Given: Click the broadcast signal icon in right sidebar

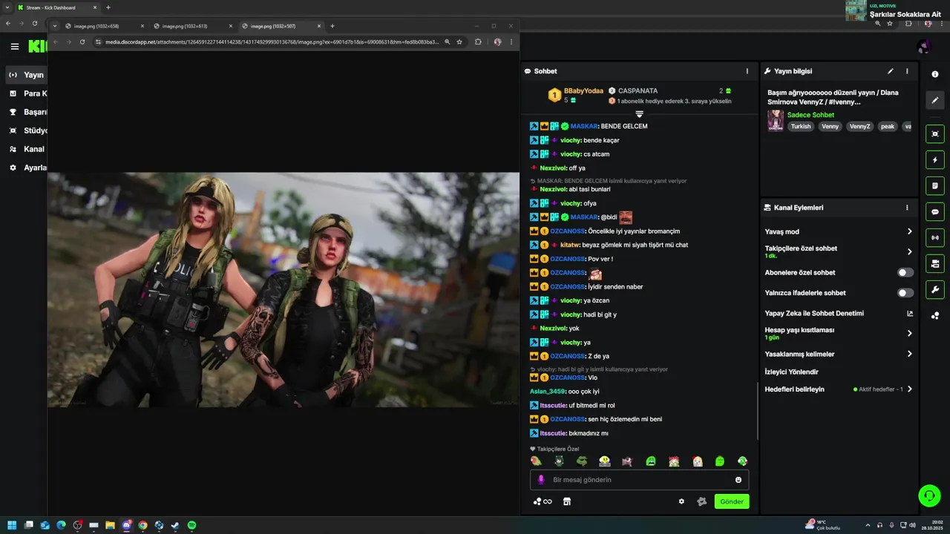Looking at the screenshot, I should tap(935, 237).
